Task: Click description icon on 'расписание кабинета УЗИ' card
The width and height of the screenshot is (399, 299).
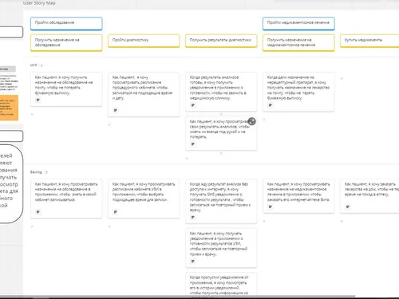Action: 116,212
